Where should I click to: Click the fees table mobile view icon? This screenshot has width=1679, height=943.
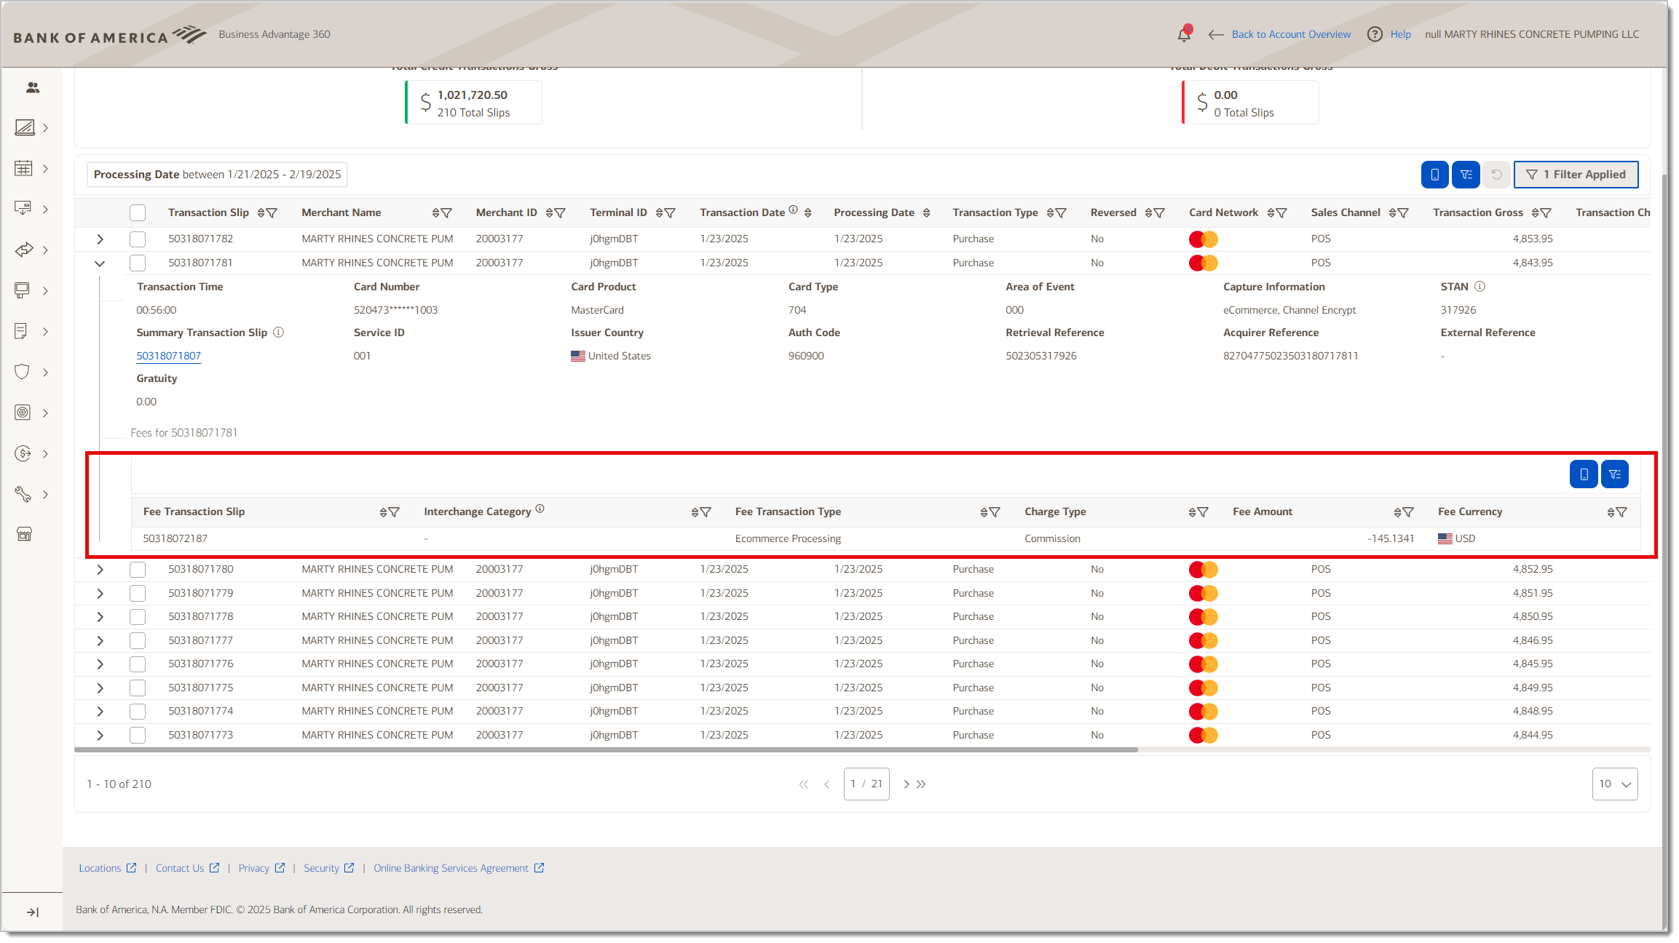pos(1584,474)
